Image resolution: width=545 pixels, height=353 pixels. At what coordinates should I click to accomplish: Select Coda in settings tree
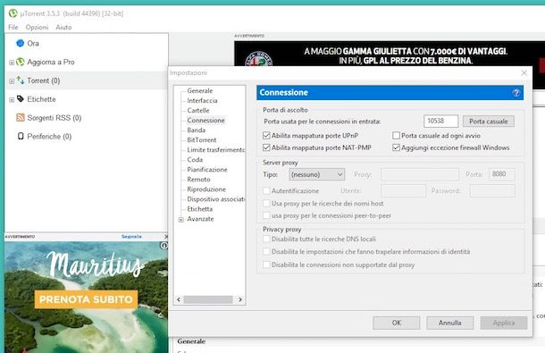point(195,160)
